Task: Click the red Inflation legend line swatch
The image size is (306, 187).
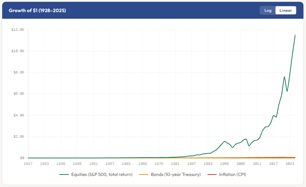Action: click(x=212, y=175)
